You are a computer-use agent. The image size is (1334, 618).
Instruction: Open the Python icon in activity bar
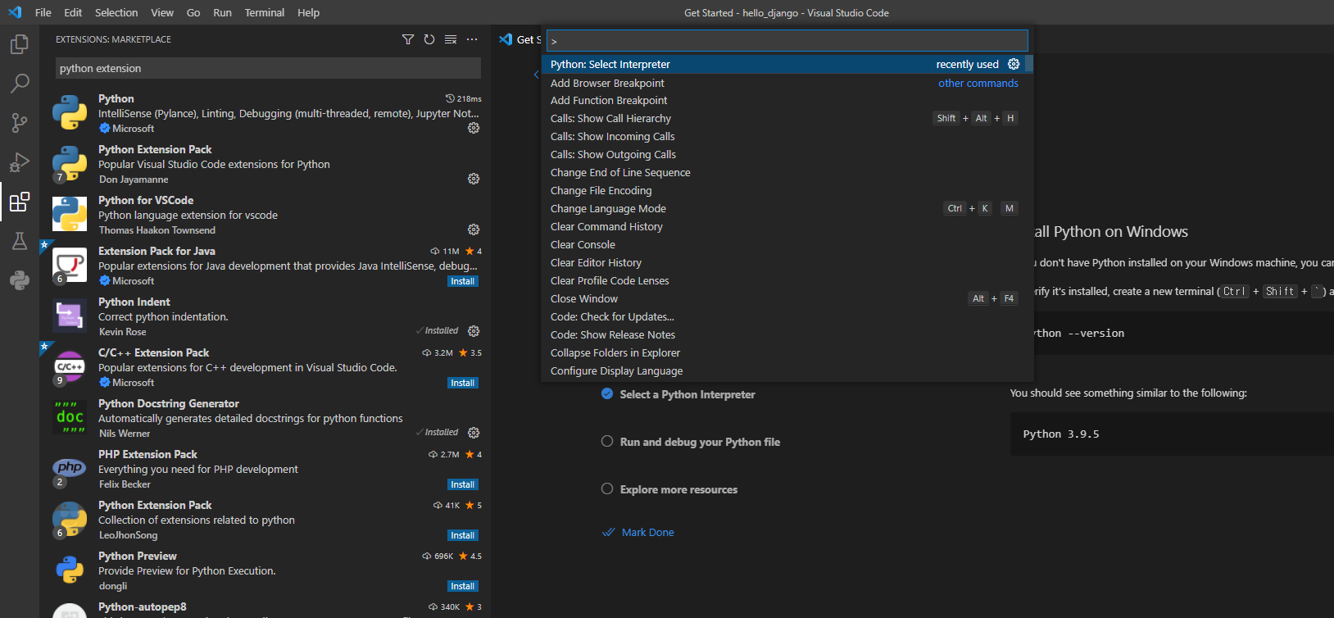[20, 280]
